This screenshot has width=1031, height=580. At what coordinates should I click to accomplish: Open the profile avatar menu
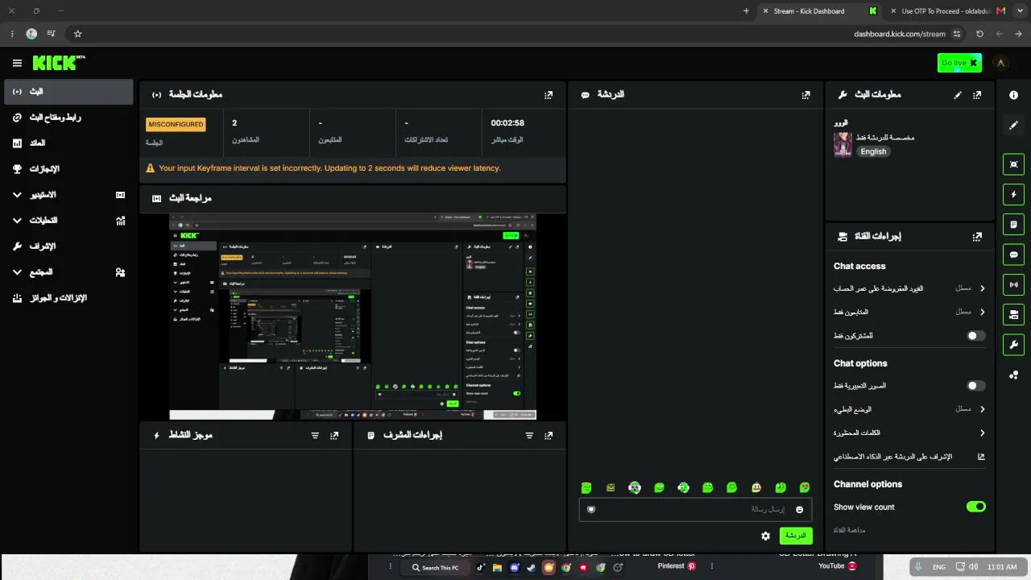tap(1000, 63)
